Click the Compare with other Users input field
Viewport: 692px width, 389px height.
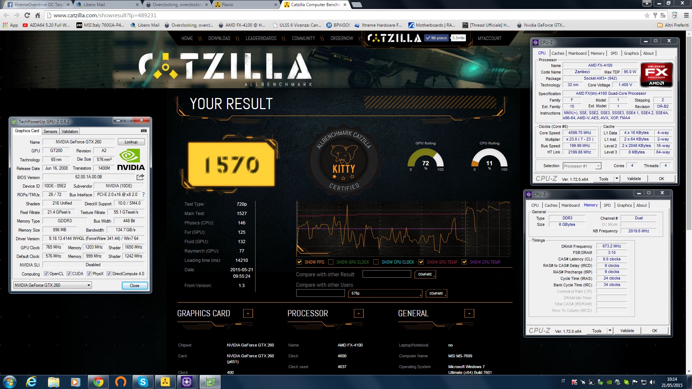[320, 294]
